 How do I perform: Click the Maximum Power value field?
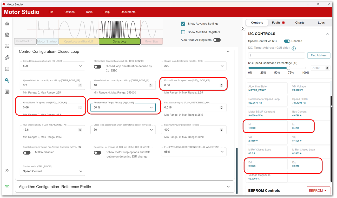coord(194,130)
